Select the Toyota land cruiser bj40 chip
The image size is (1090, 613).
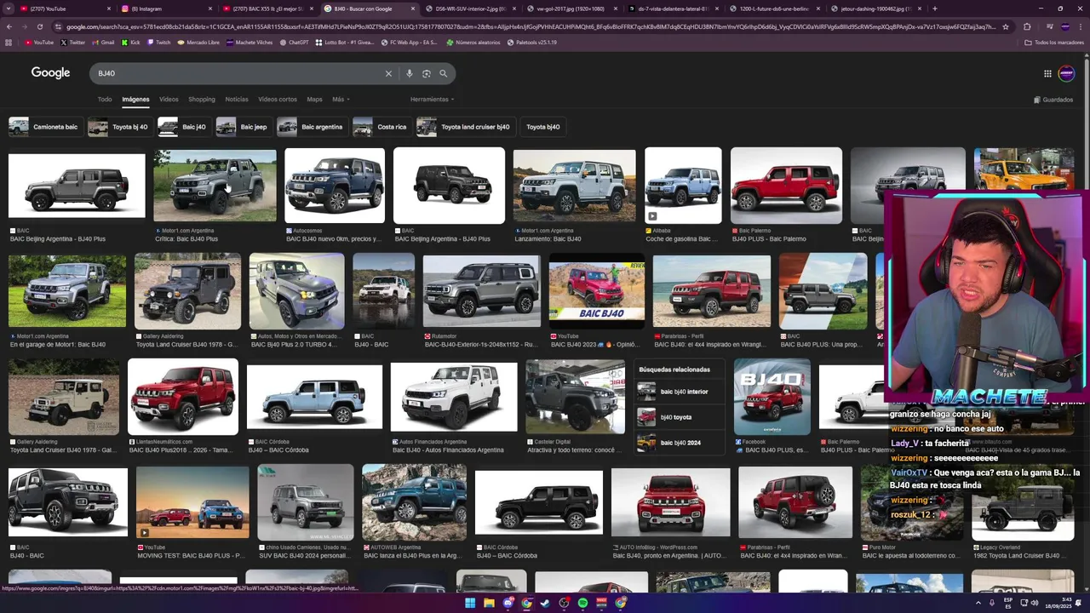coord(465,127)
